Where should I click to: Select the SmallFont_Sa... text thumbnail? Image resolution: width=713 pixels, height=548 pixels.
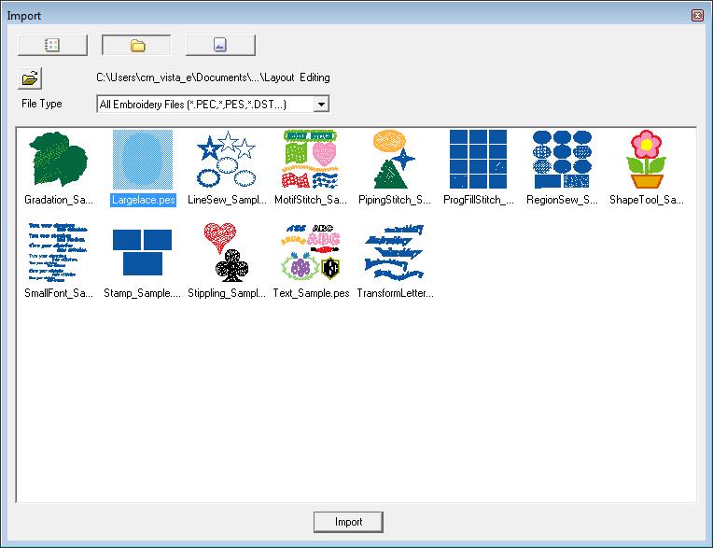pos(58,252)
